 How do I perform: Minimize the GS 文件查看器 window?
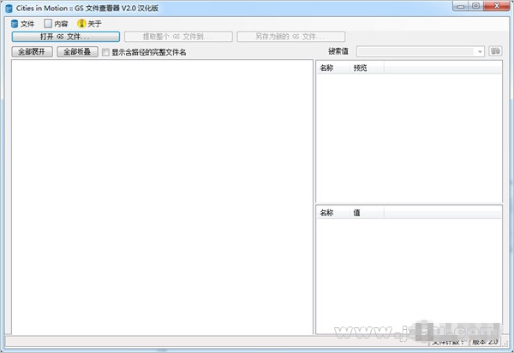coord(461,6)
